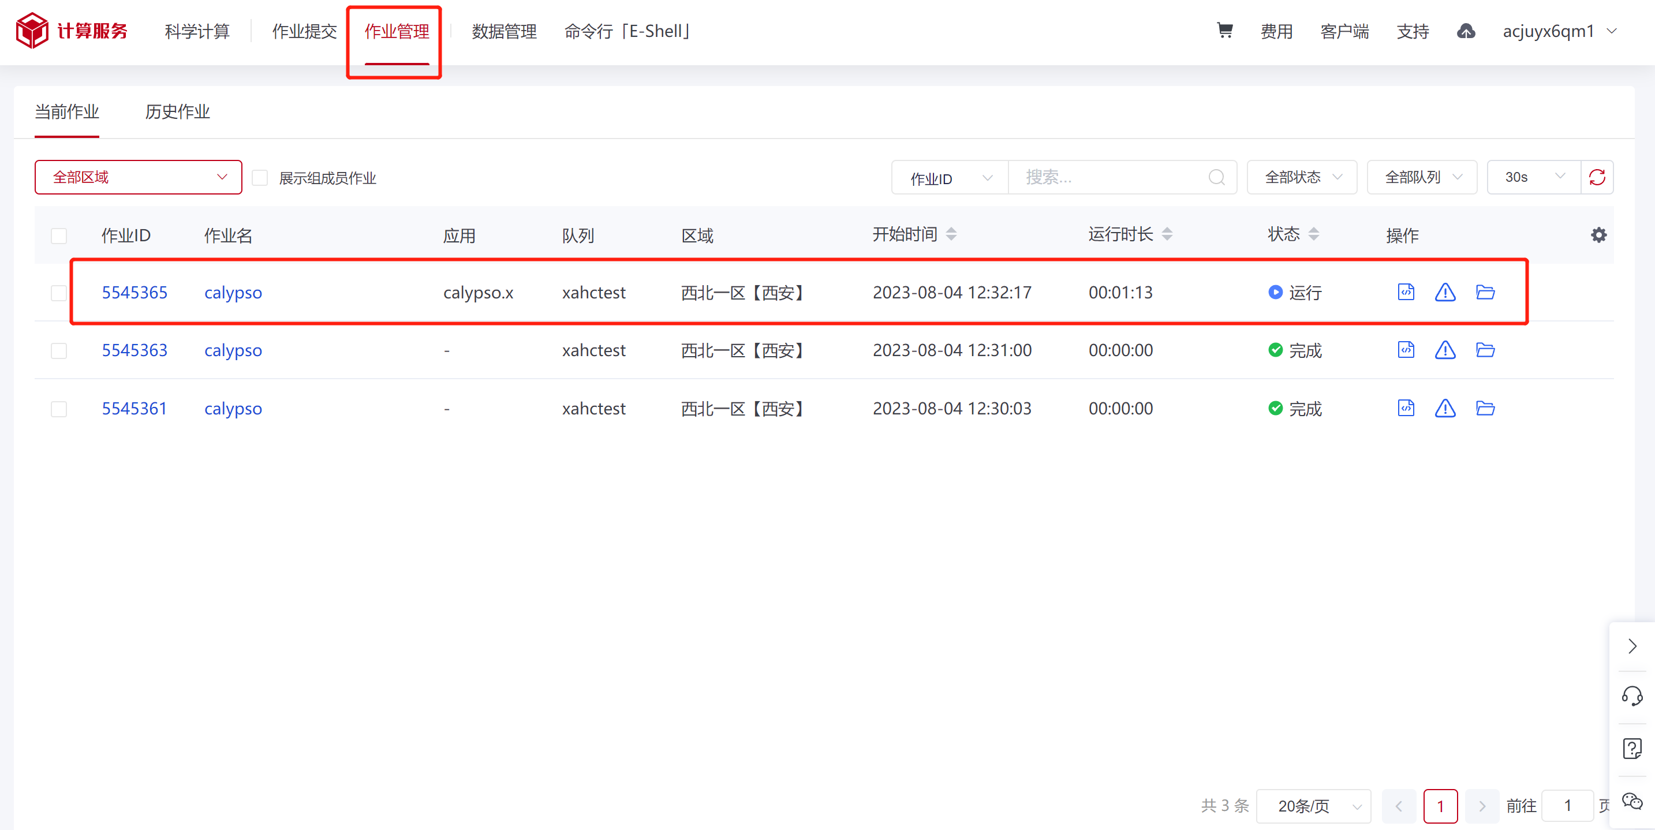Open the help document icon

1632,749
